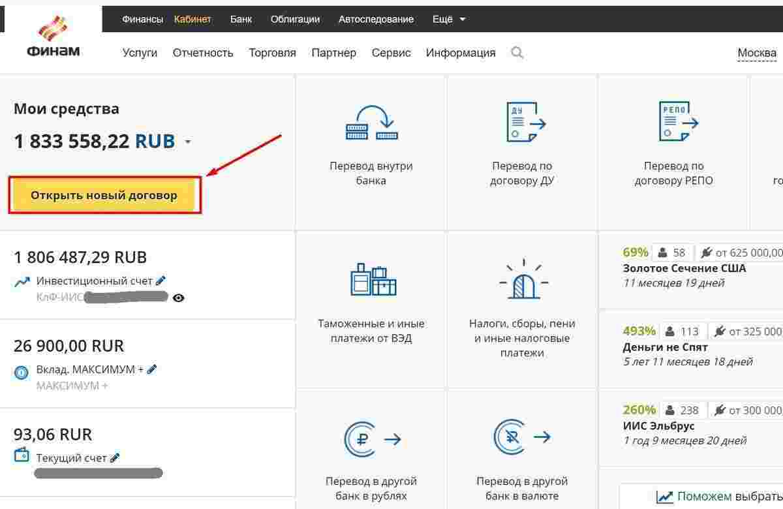Open the Облигации top menu item

tap(295, 20)
